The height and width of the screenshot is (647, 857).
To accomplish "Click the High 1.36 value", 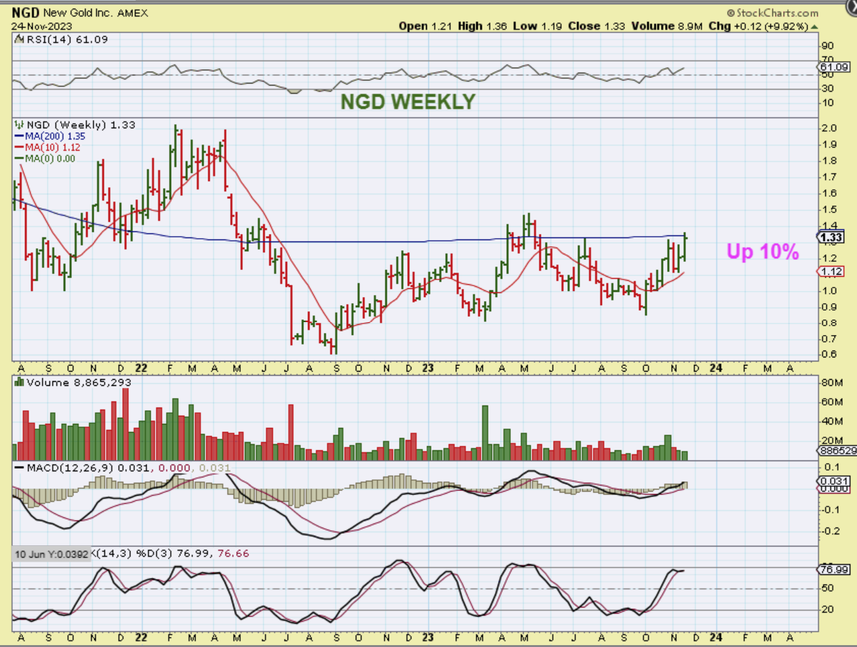I will pyautogui.click(x=482, y=26).
